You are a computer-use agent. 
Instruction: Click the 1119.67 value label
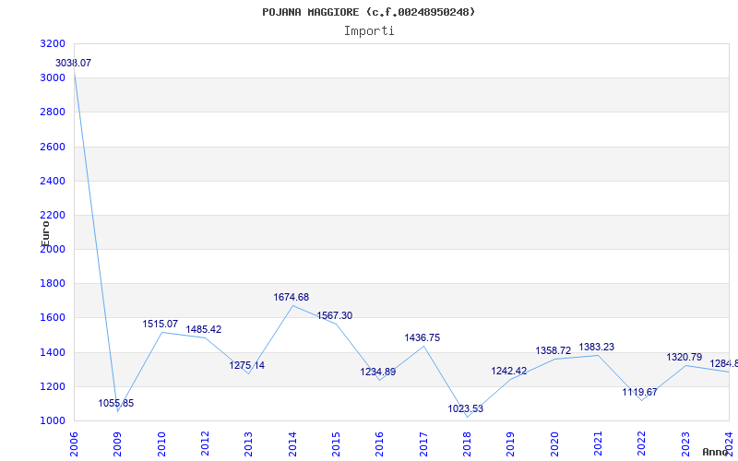click(640, 392)
